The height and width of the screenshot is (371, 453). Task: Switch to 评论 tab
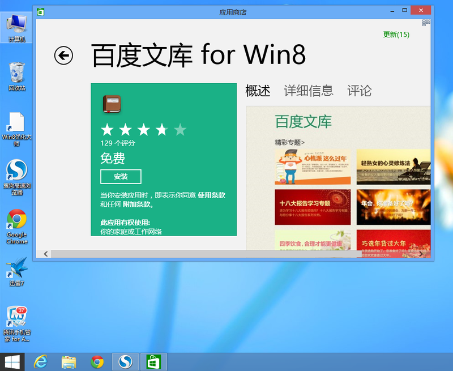point(360,91)
